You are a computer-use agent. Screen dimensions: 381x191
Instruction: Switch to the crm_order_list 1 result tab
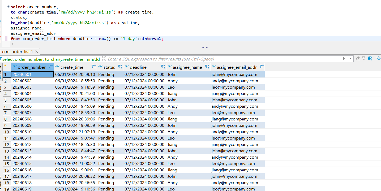click(x=18, y=52)
